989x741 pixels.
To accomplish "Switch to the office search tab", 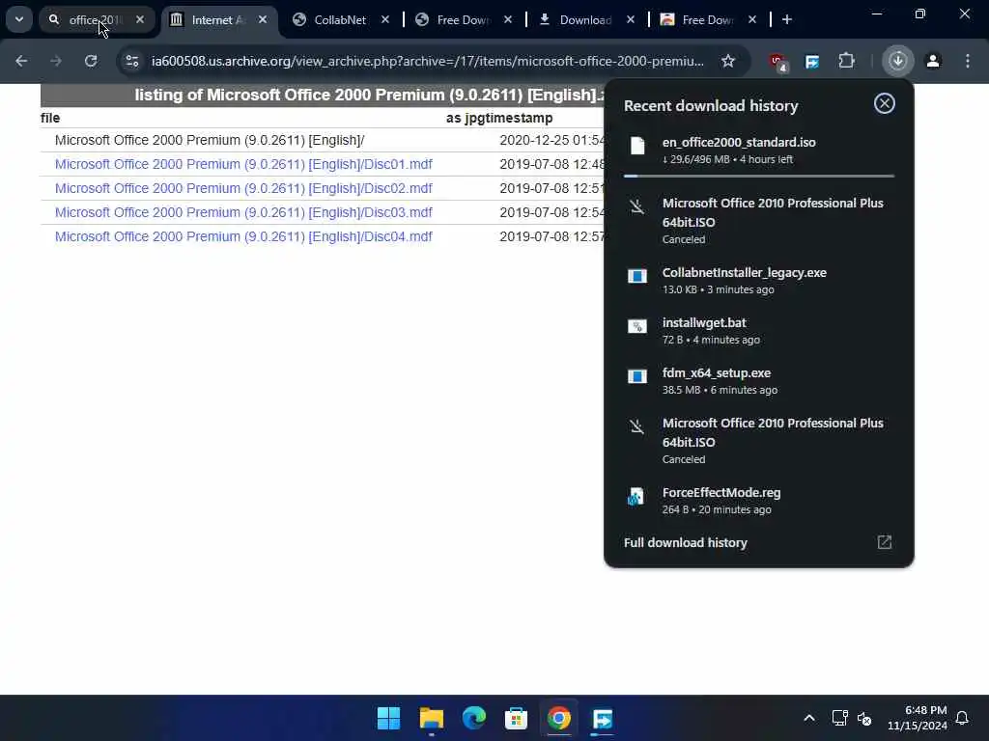I will 96,19.
